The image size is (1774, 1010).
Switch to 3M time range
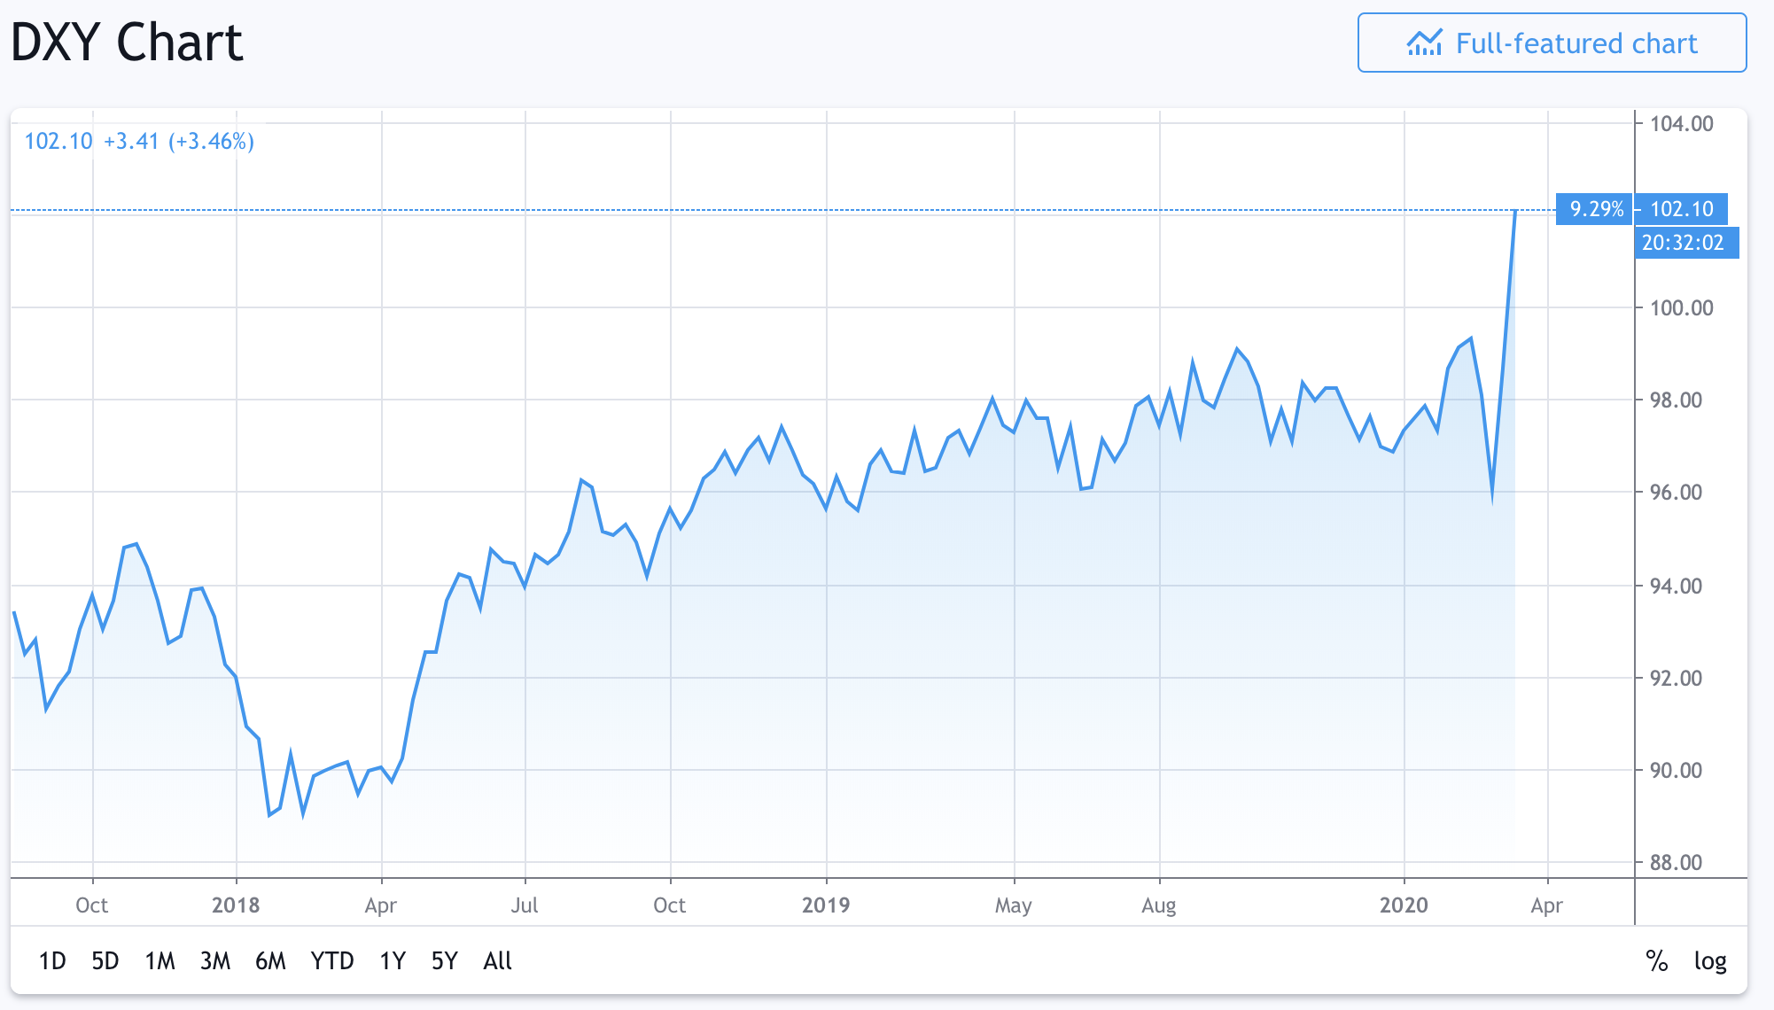[x=214, y=960]
